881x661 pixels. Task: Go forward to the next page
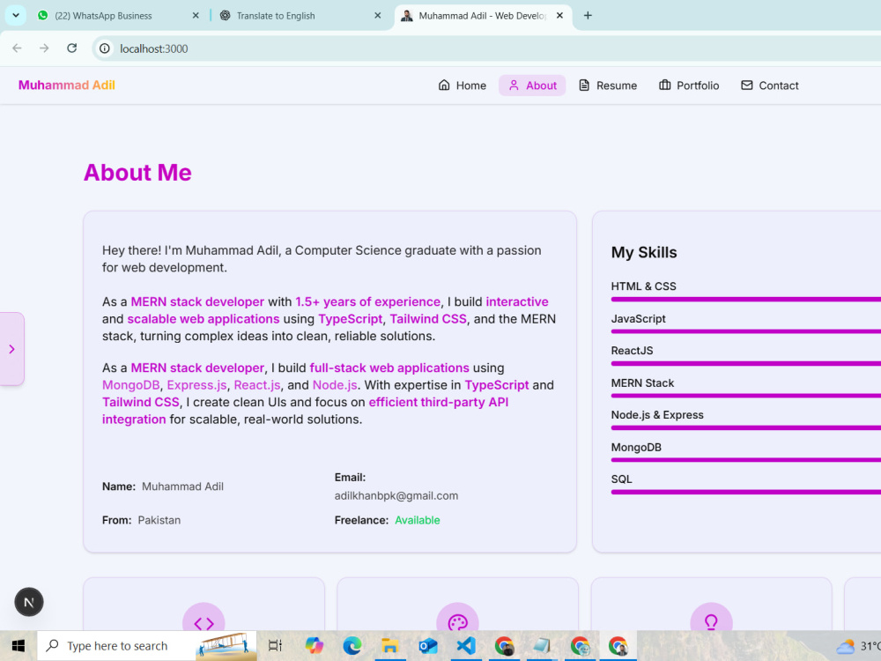(x=44, y=48)
